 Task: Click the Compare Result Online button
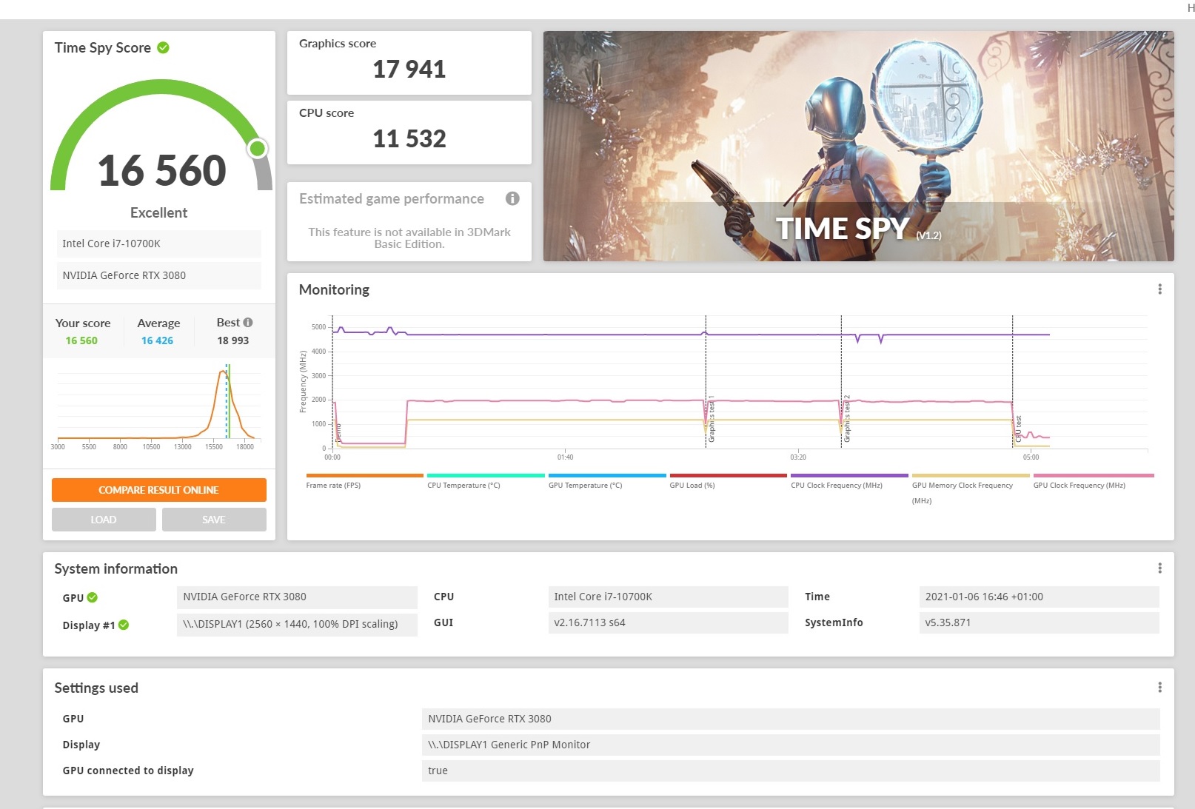(x=158, y=490)
